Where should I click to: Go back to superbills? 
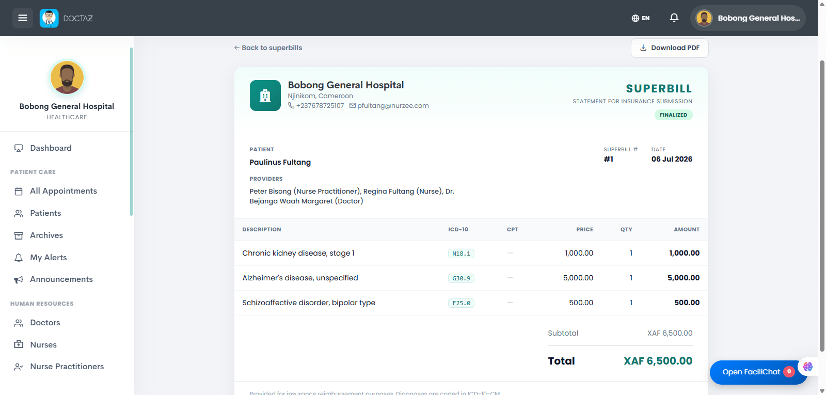tap(268, 48)
